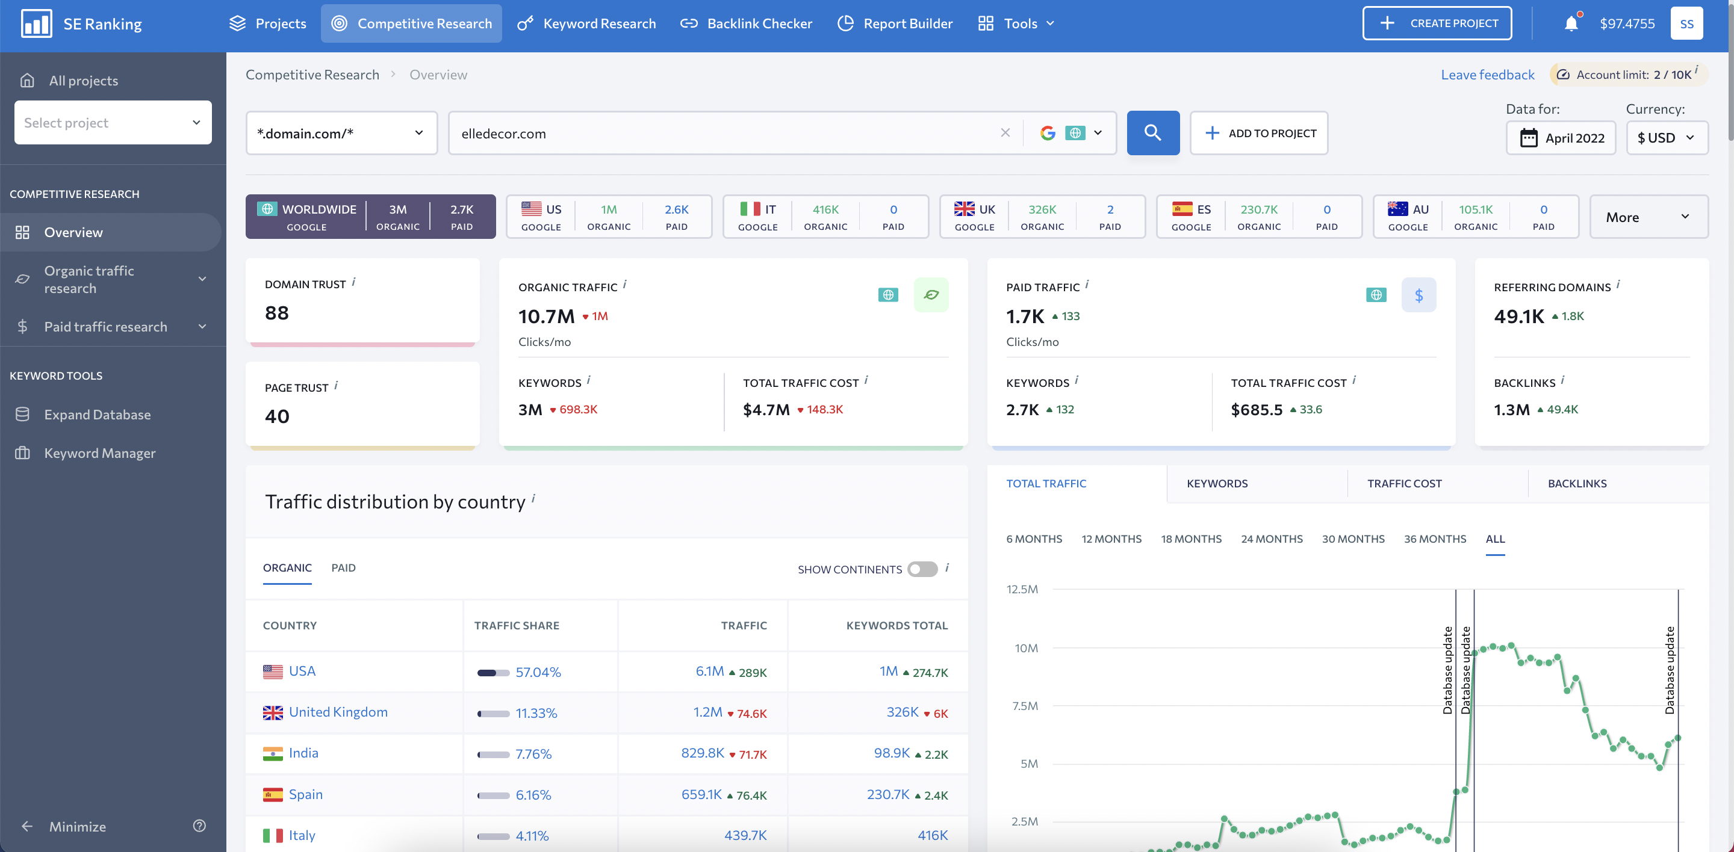Click the Backlinks info icon

click(x=1562, y=380)
